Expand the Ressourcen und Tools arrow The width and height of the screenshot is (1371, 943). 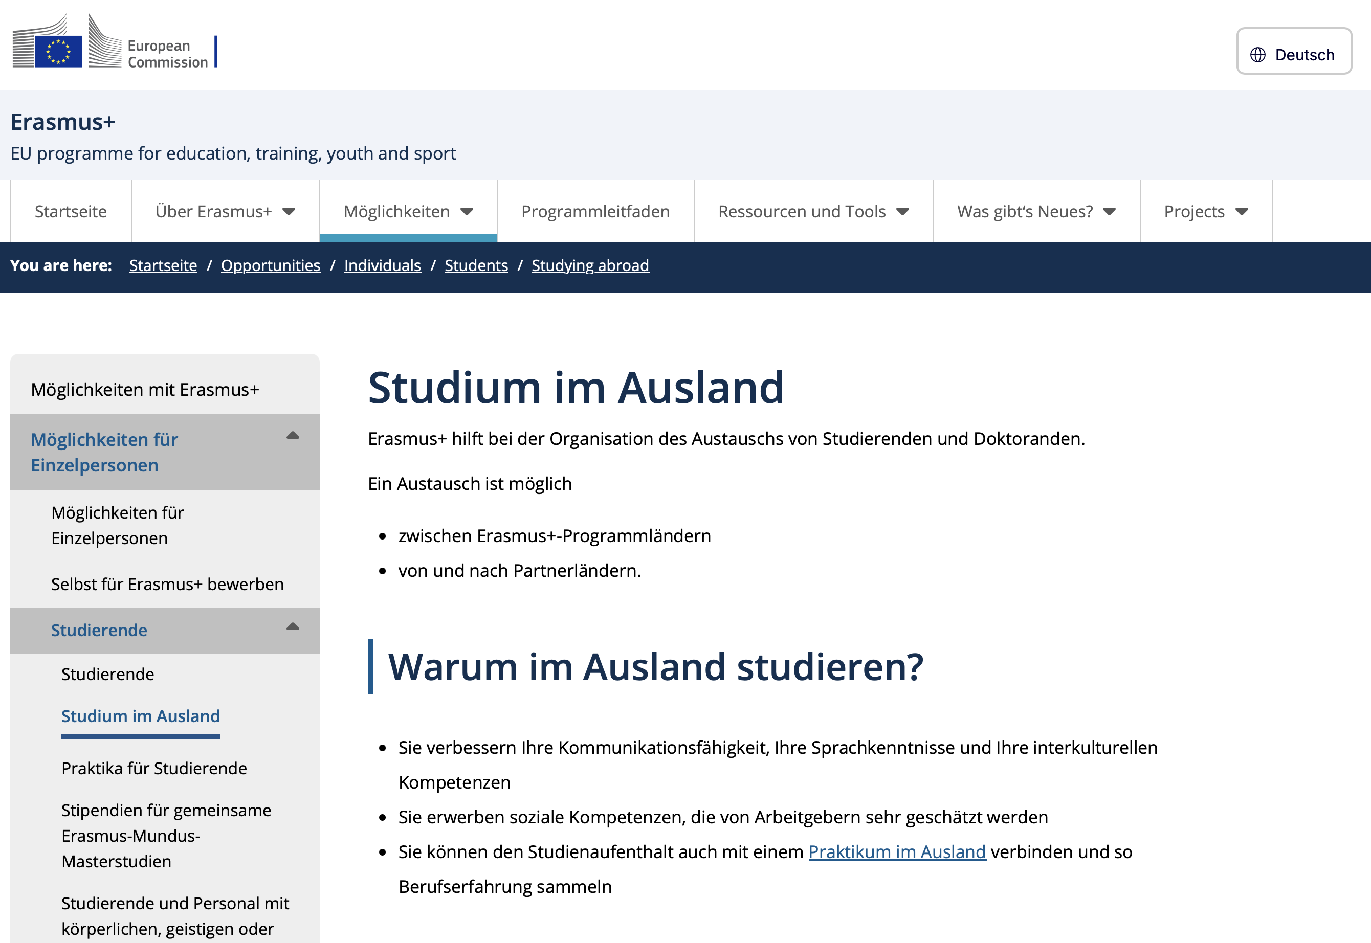click(x=902, y=212)
